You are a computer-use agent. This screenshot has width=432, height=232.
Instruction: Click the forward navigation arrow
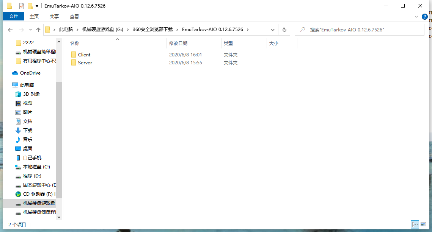pyautogui.click(x=22, y=30)
